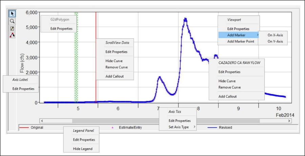Select Add Marker Point in Viewport menu

(x=241, y=42)
